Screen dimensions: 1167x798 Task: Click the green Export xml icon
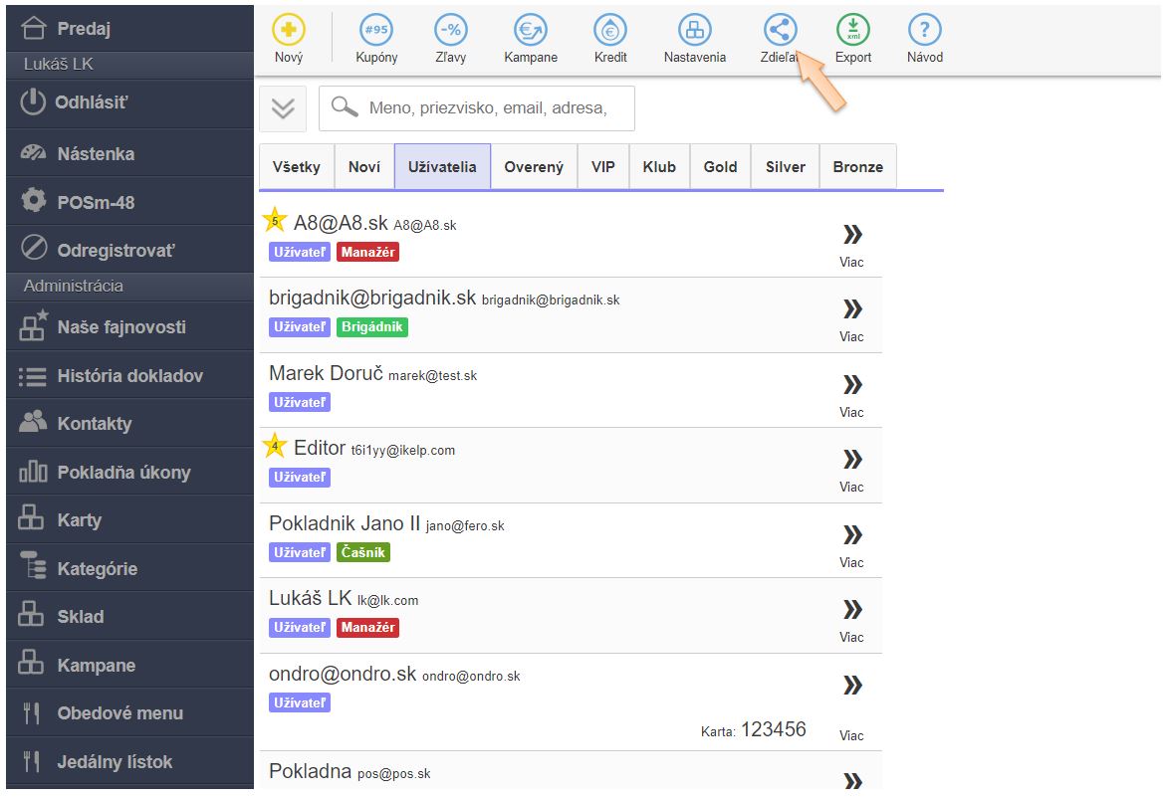click(x=853, y=30)
